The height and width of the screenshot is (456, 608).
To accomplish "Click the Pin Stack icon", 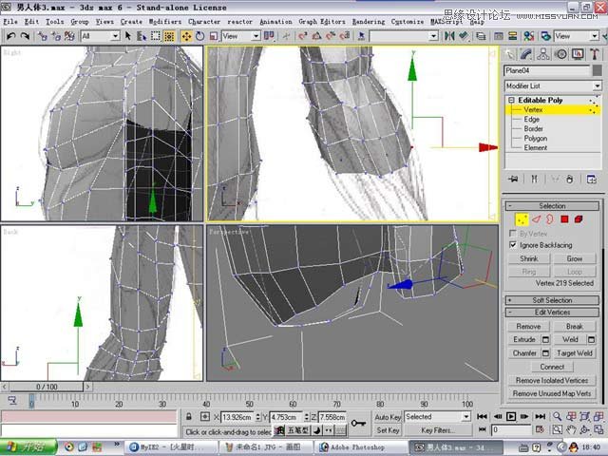I will (x=514, y=179).
